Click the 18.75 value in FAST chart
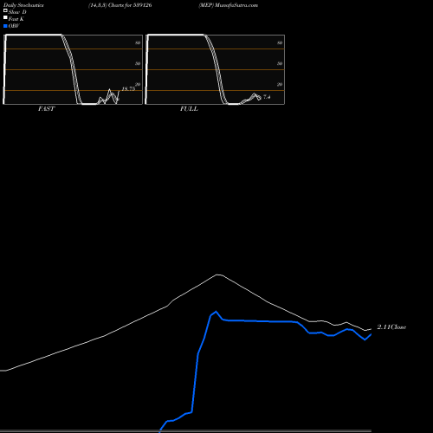The image size is (433, 433). (128, 89)
